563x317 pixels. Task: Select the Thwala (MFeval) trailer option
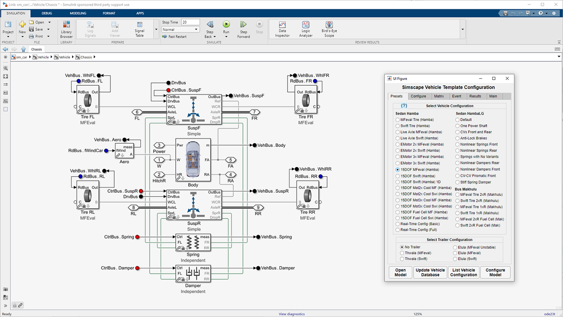click(x=402, y=253)
